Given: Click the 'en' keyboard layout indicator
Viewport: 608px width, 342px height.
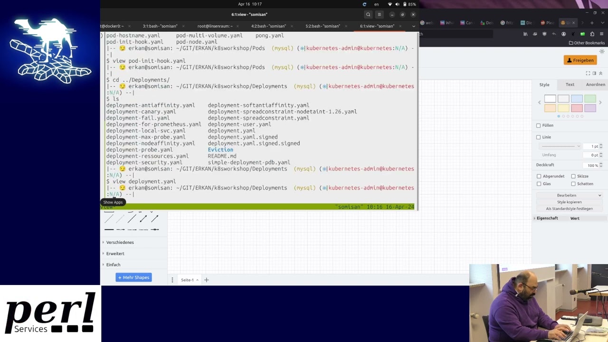Looking at the screenshot, I should pos(377,4).
